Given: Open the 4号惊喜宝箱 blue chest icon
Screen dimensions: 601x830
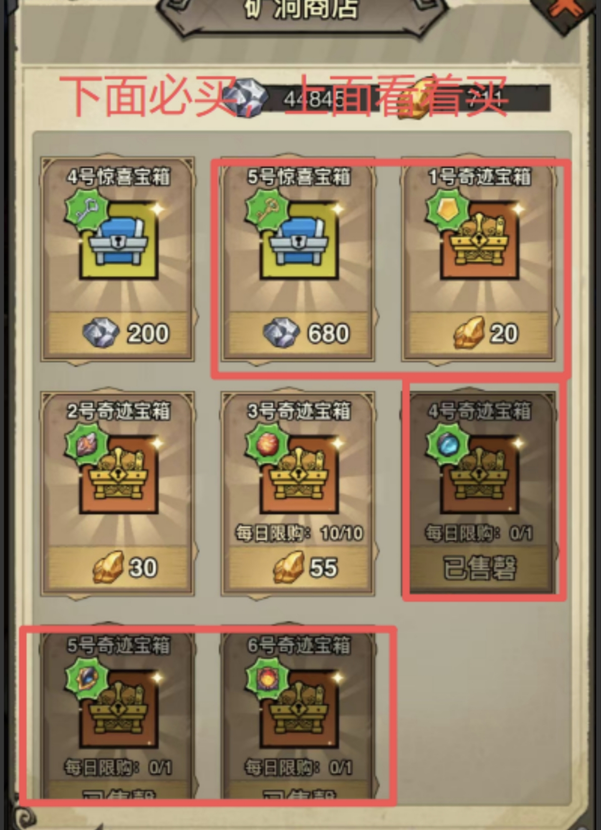Looking at the screenshot, I should (120, 241).
